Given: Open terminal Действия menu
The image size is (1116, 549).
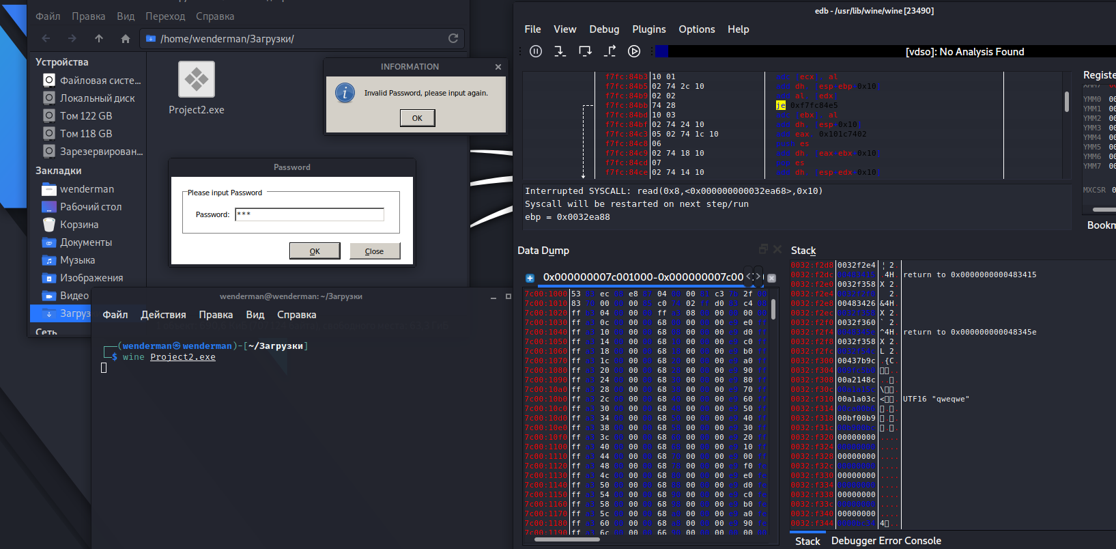Looking at the screenshot, I should point(163,315).
